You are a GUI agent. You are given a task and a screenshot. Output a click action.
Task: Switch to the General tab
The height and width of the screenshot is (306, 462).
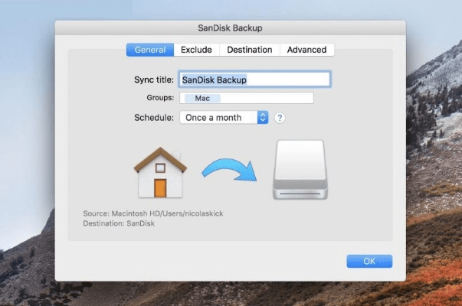click(150, 50)
